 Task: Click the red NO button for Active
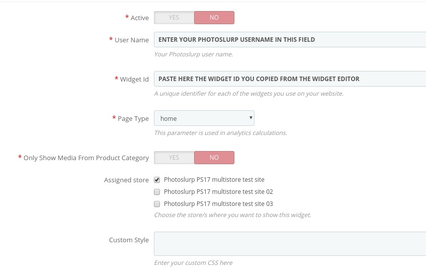click(214, 18)
